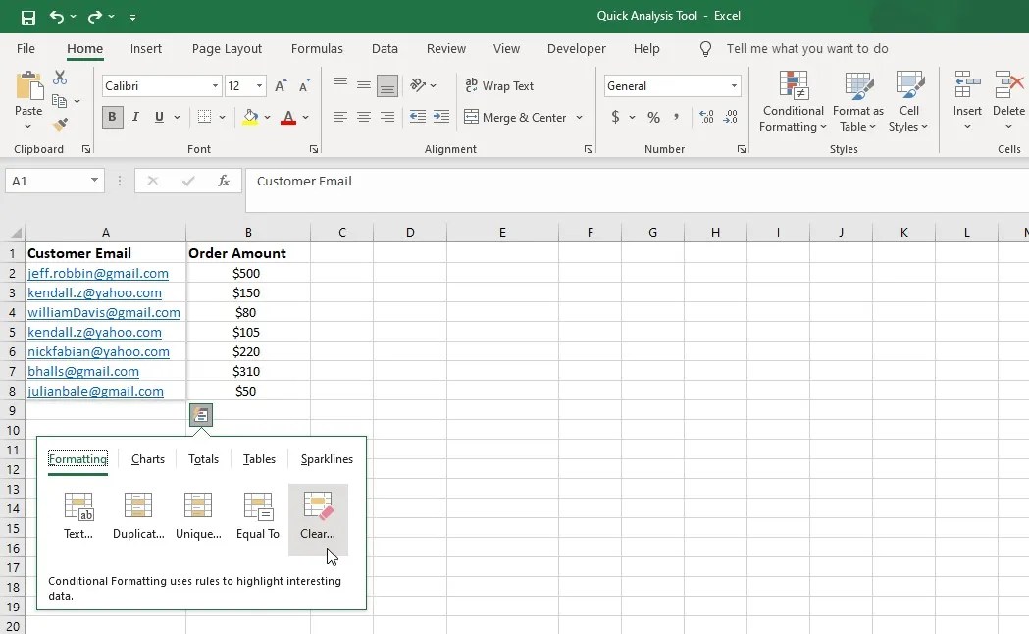Image resolution: width=1029 pixels, height=634 pixels.
Task: Select Clear Format in the Quick Analysis menu
Action: point(318,513)
